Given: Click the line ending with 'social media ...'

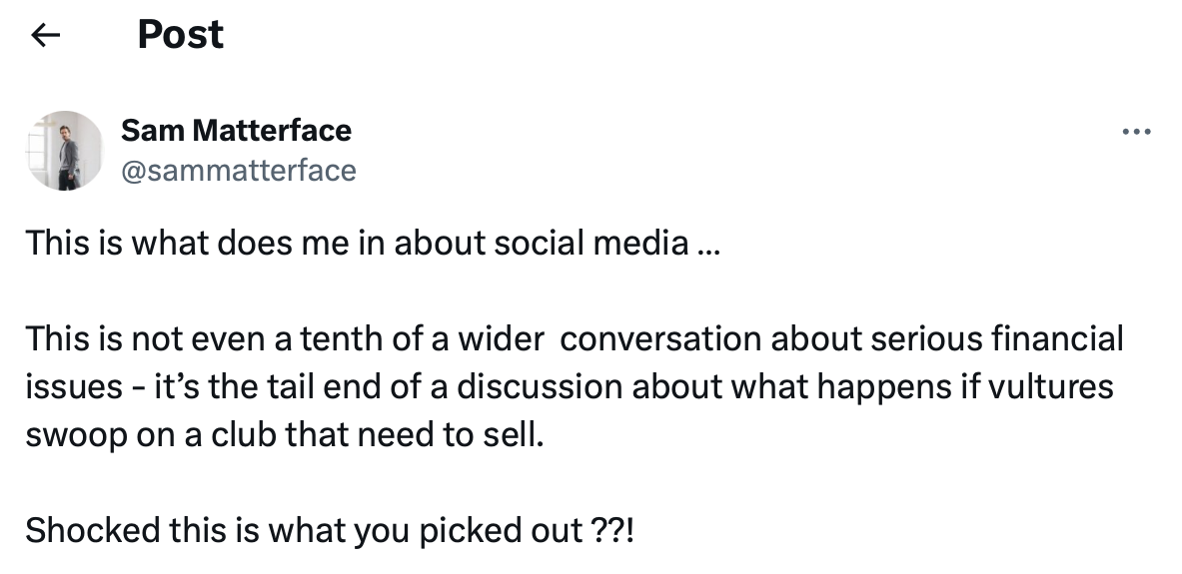Looking at the screenshot, I should tap(372, 244).
